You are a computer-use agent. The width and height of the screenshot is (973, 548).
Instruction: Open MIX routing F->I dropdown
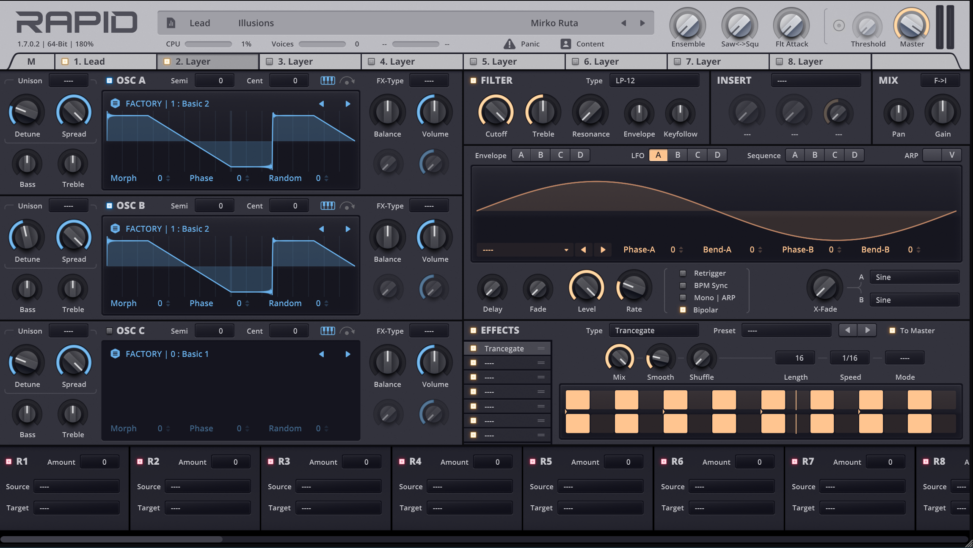pyautogui.click(x=940, y=80)
